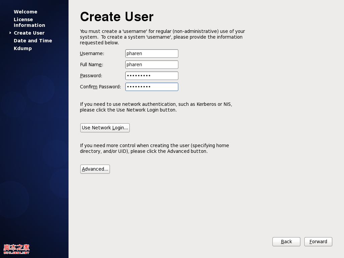Open the License Information step
The image size is (344, 258).
tap(29, 22)
